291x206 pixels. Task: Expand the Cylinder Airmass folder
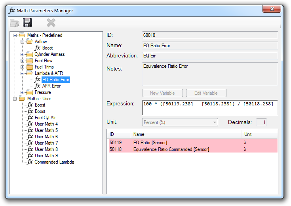[x=23, y=54]
